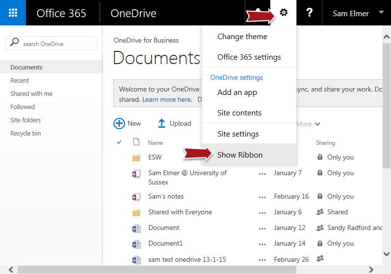
Task: Open the Office 365 app launcher grid
Action: click(13, 13)
